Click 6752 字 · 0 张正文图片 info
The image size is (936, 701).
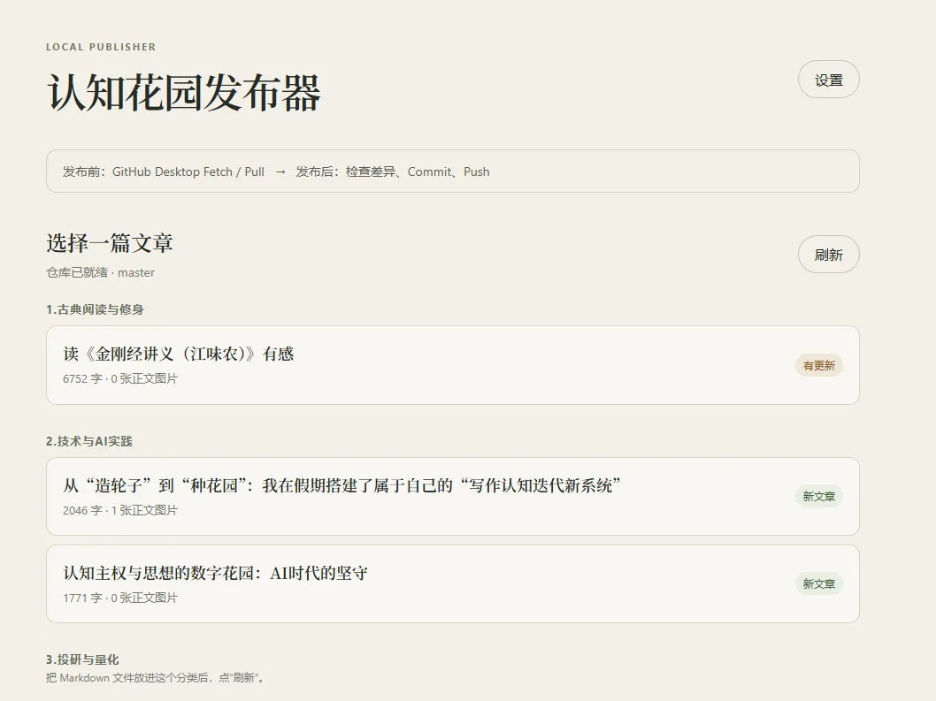click(x=120, y=379)
